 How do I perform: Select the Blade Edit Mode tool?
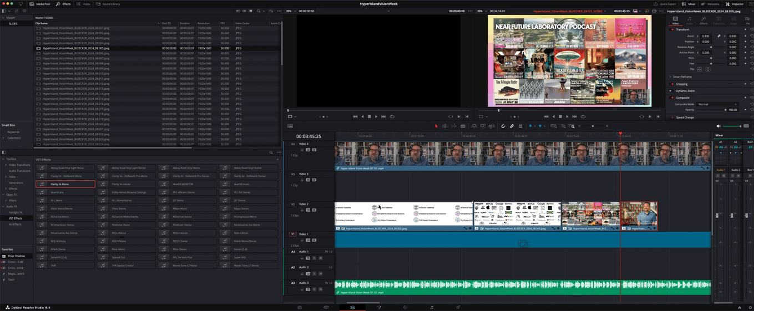click(x=463, y=126)
